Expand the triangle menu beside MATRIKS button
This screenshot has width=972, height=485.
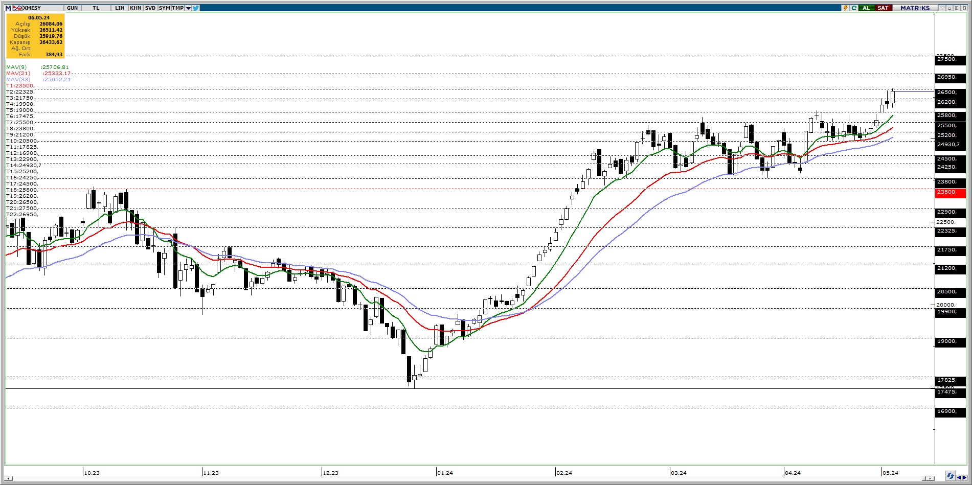tap(942, 8)
